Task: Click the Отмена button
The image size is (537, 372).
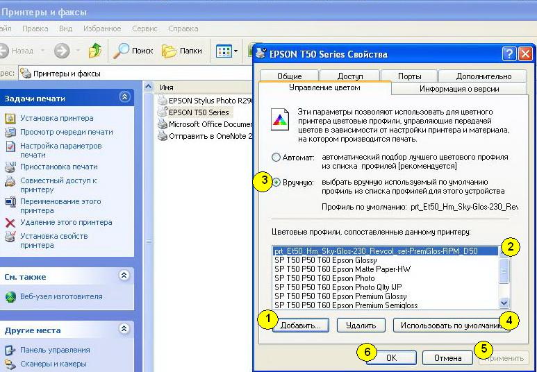Action: [447, 358]
